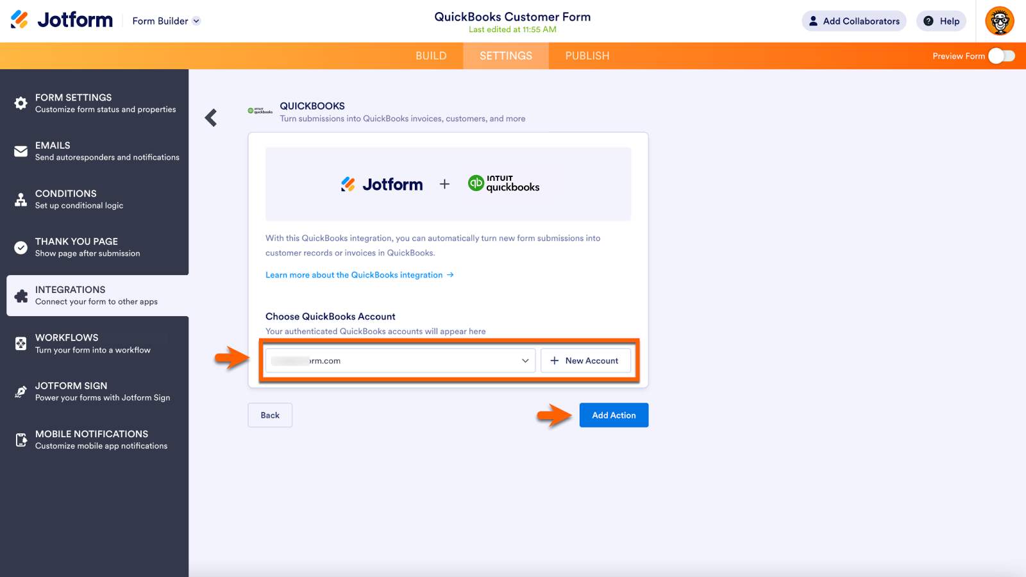Click the Thank You Page checkmark icon
Image resolution: width=1026 pixels, height=577 pixels.
[21, 247]
